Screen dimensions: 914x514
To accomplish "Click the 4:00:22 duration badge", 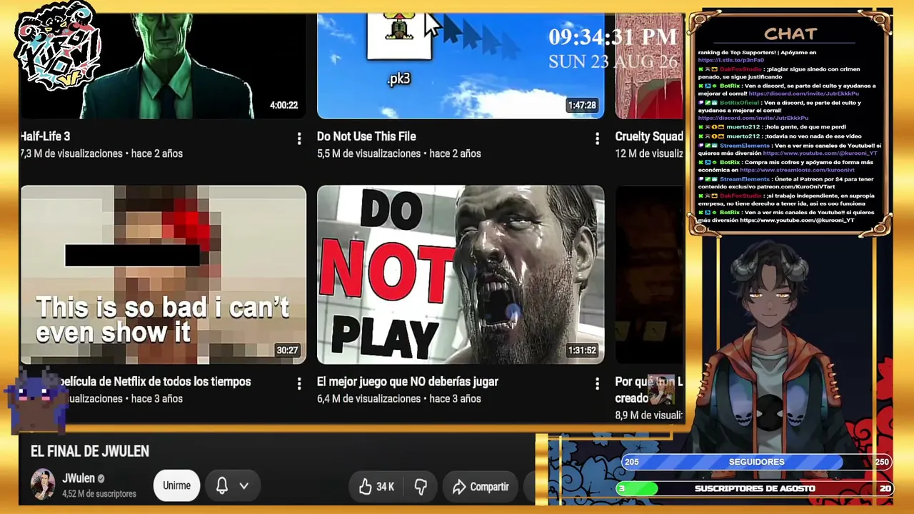I will click(x=283, y=105).
